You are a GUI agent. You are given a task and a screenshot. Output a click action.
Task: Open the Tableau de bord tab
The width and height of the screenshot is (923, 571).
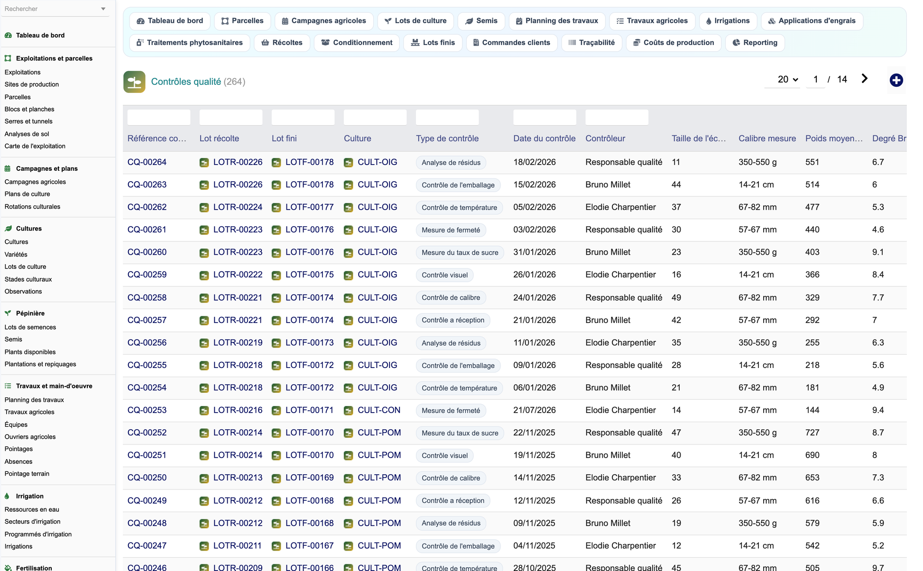pyautogui.click(x=170, y=21)
